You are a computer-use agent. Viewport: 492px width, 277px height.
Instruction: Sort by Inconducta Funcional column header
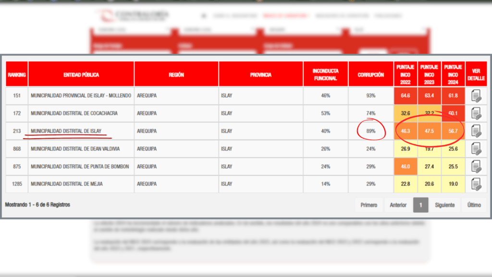coord(325,75)
